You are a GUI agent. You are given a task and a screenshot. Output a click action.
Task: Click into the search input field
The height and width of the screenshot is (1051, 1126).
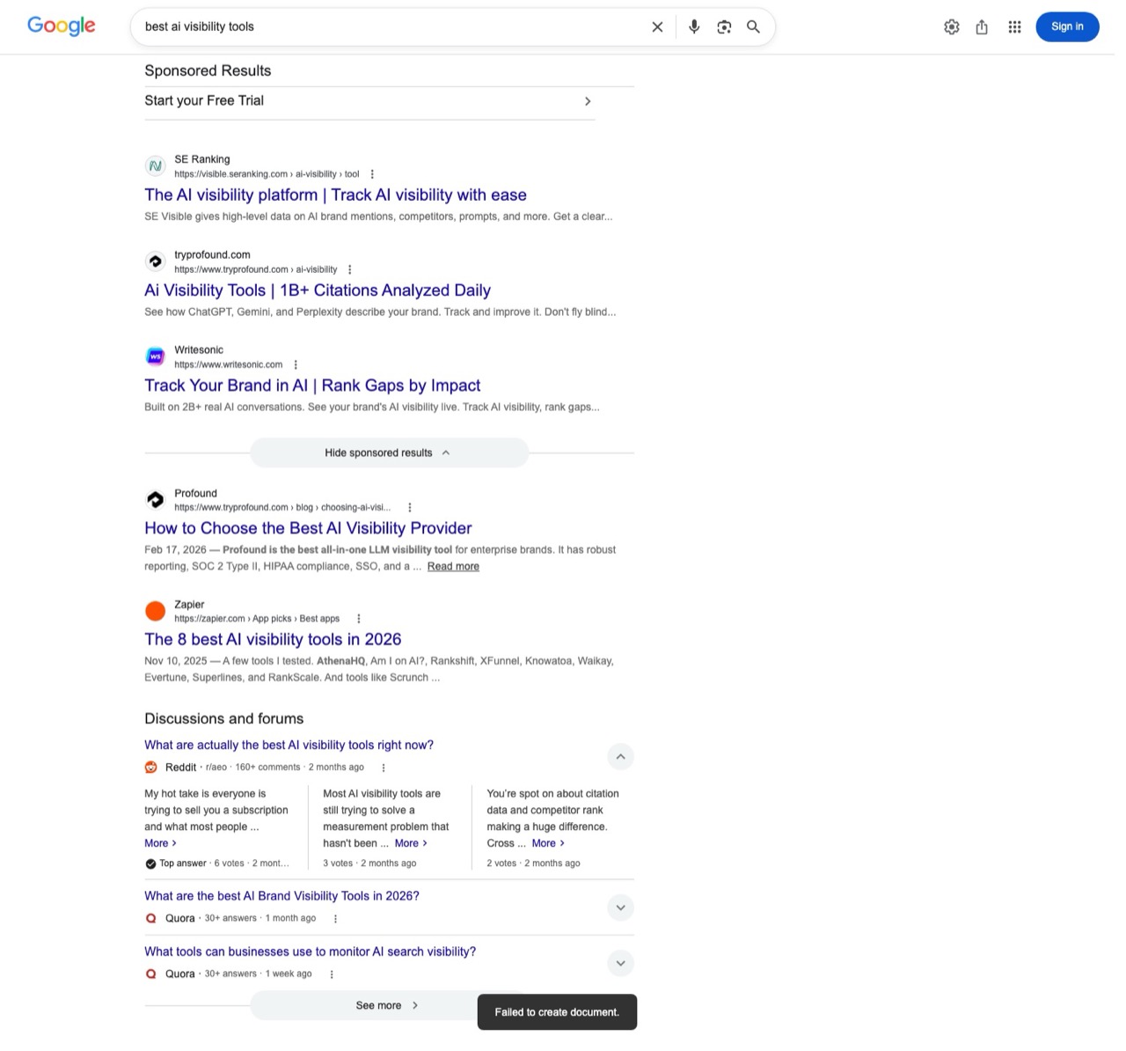pyautogui.click(x=391, y=27)
